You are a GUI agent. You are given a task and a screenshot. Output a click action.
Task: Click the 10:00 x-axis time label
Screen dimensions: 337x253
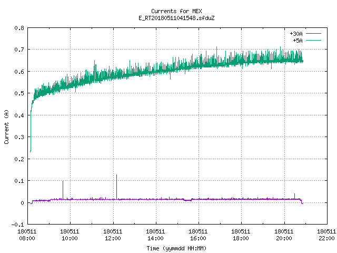pos(70,238)
